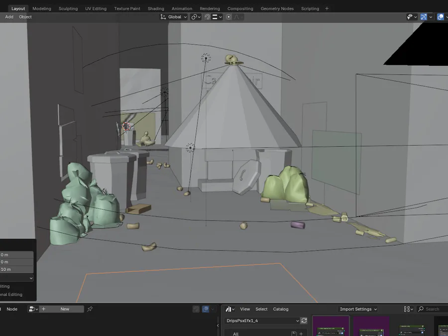Add a new asset catalog with plus
The image size is (448, 336).
point(301,334)
